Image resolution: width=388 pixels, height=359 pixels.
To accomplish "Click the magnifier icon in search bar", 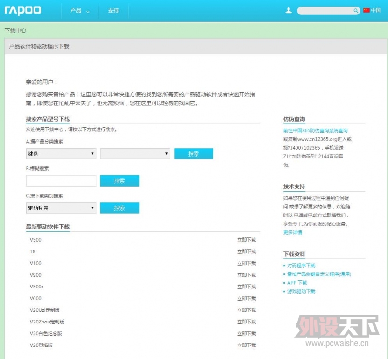I will (x=356, y=11).
